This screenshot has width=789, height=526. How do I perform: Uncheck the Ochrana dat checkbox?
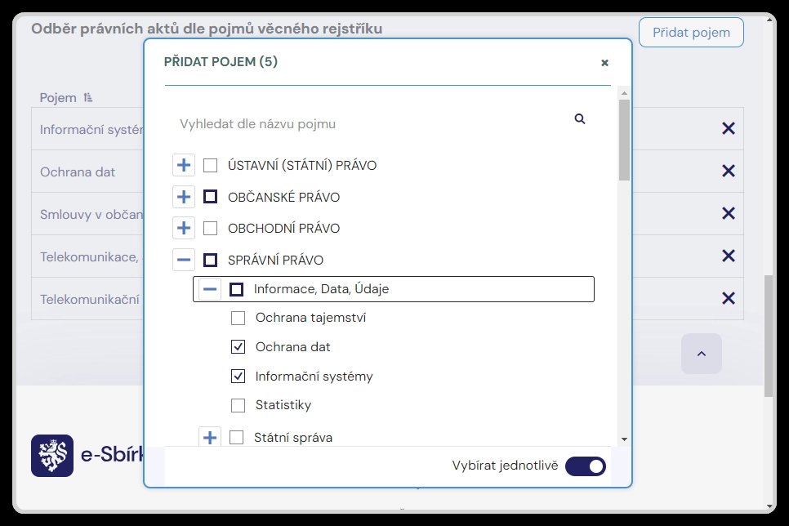click(238, 347)
